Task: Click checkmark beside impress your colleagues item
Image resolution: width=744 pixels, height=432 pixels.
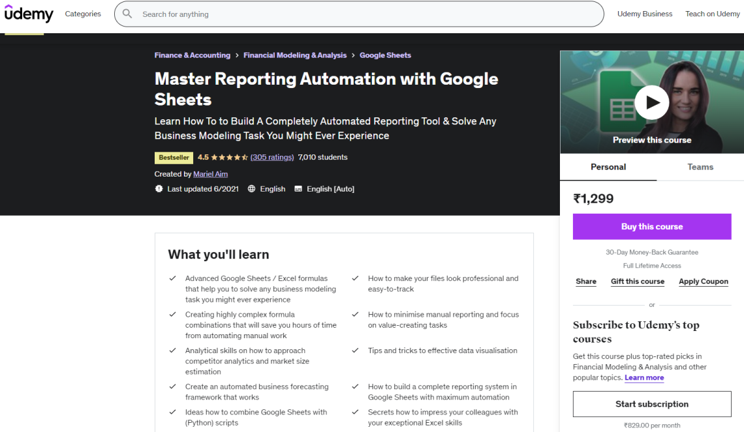Action: [x=355, y=412]
